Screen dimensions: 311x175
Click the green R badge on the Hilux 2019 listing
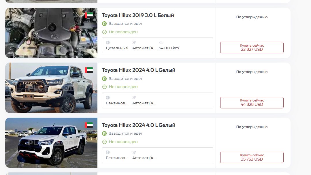click(x=104, y=24)
